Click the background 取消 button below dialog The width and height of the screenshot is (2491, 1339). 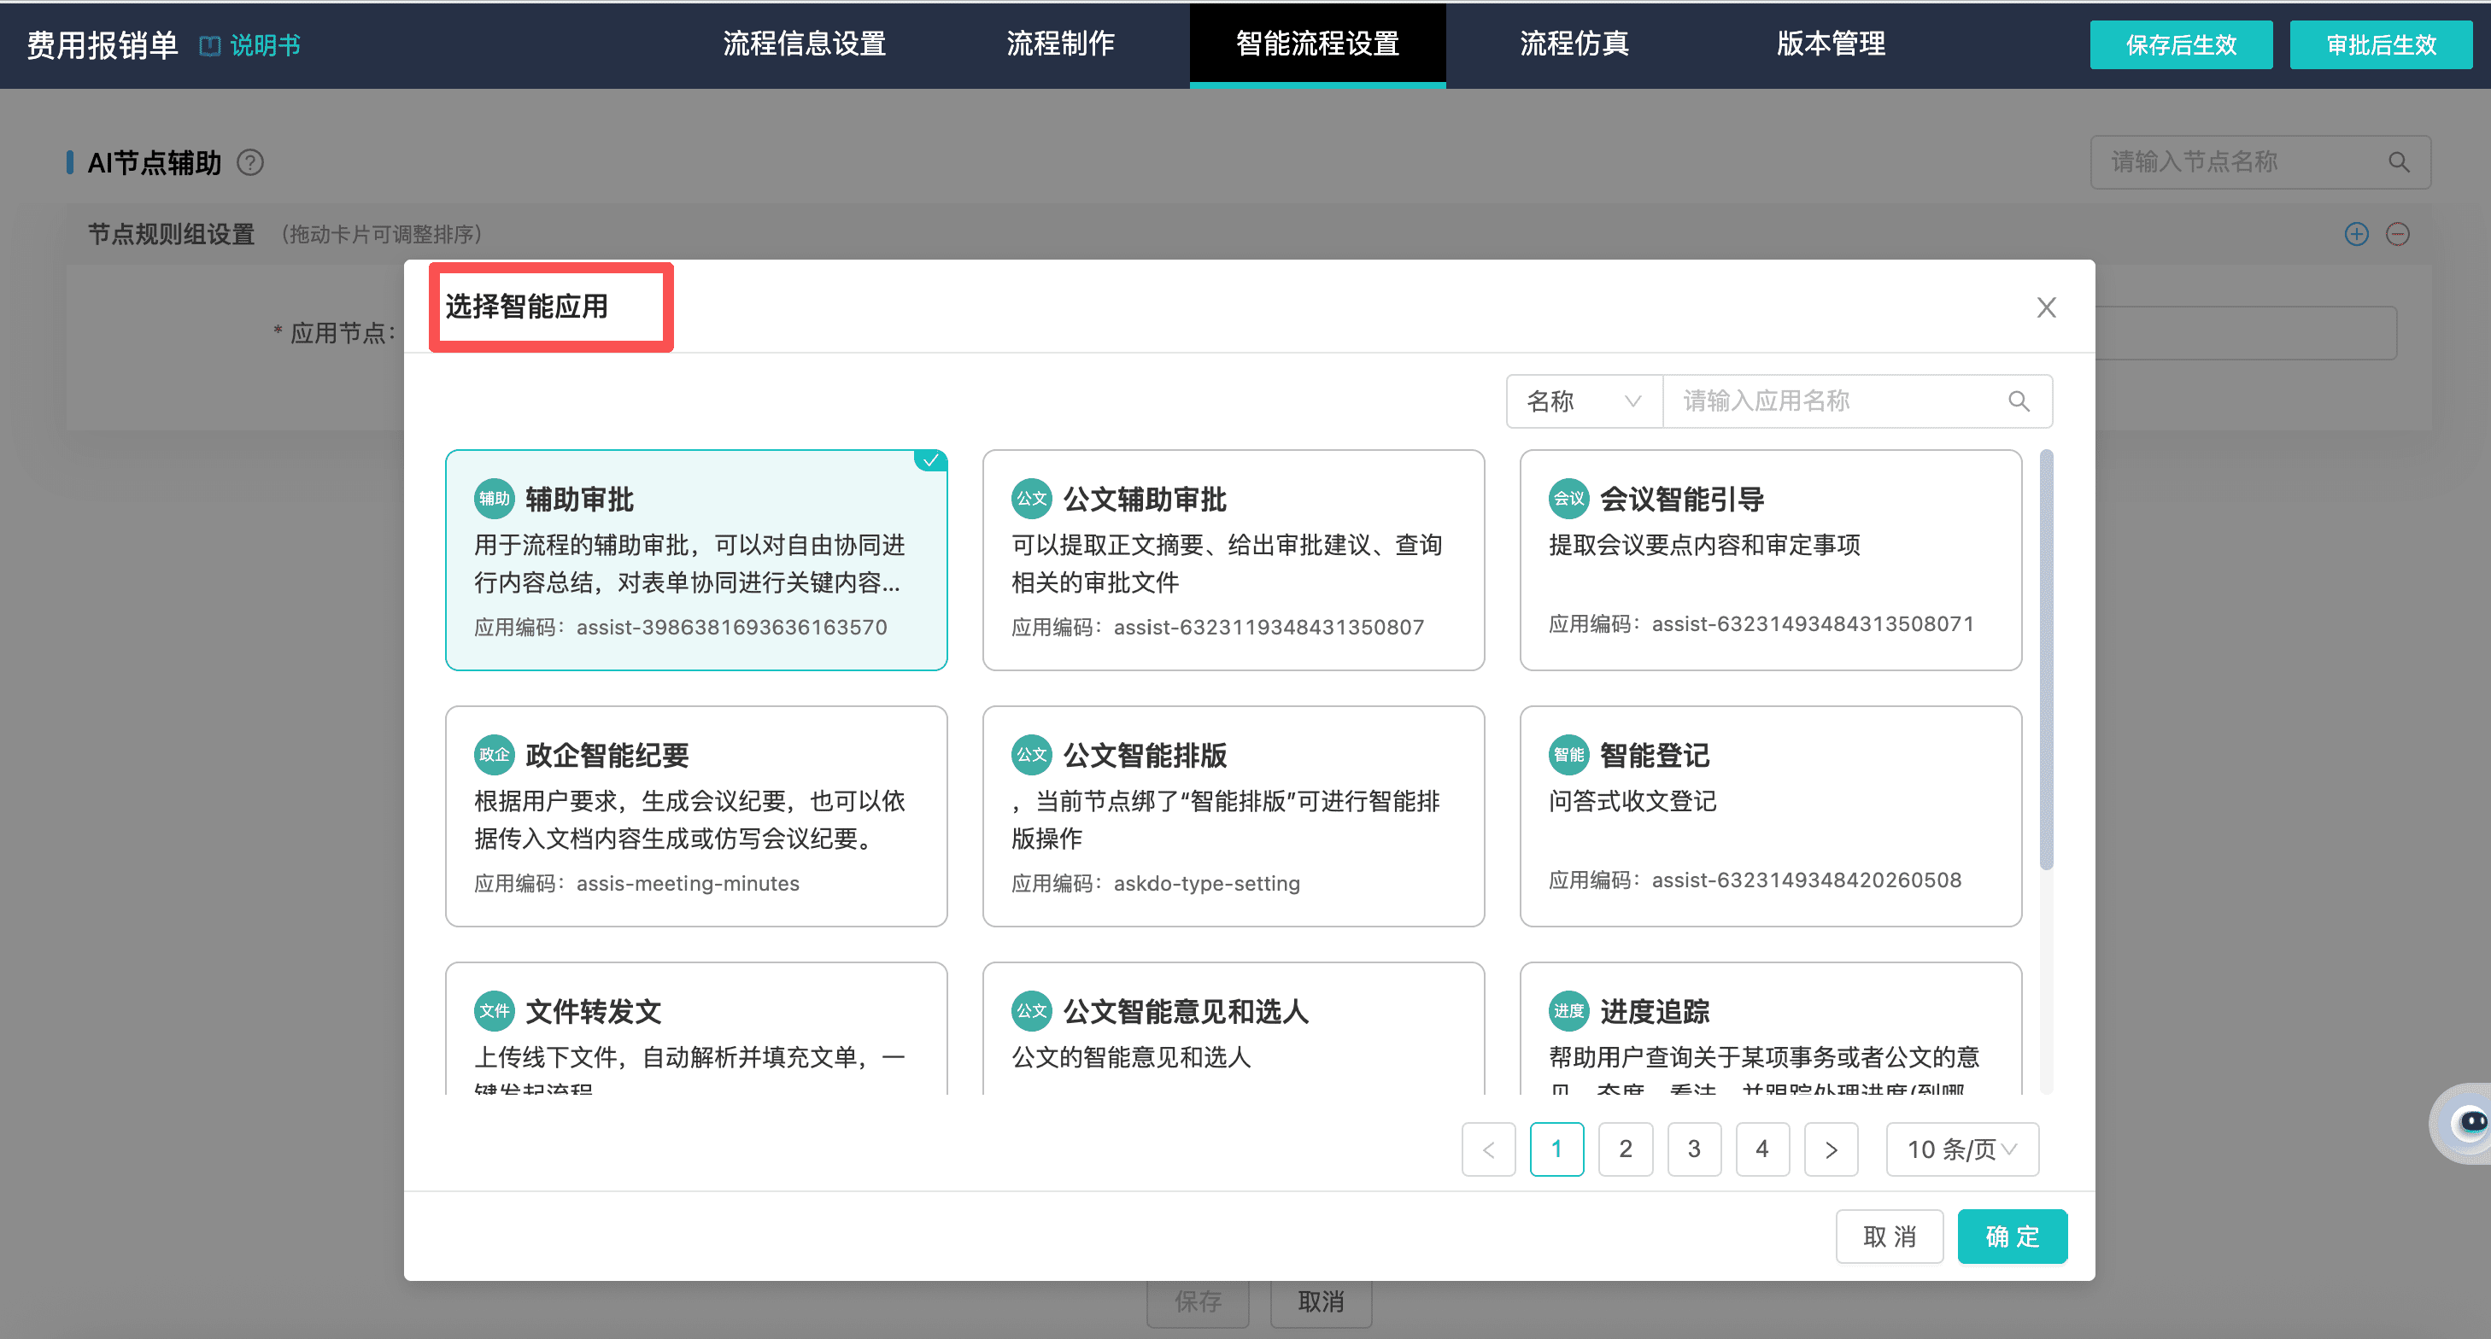(1321, 1302)
